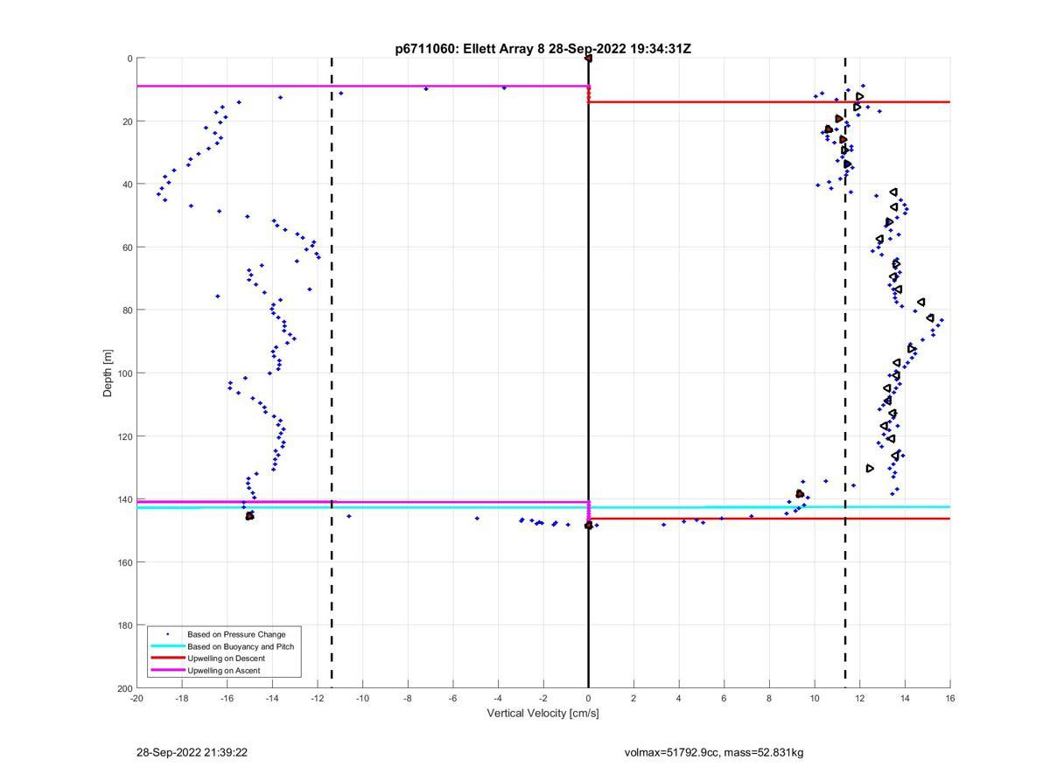The image size is (1050, 774).
Task: Click x-axis tick label 4
Action: 679,698
